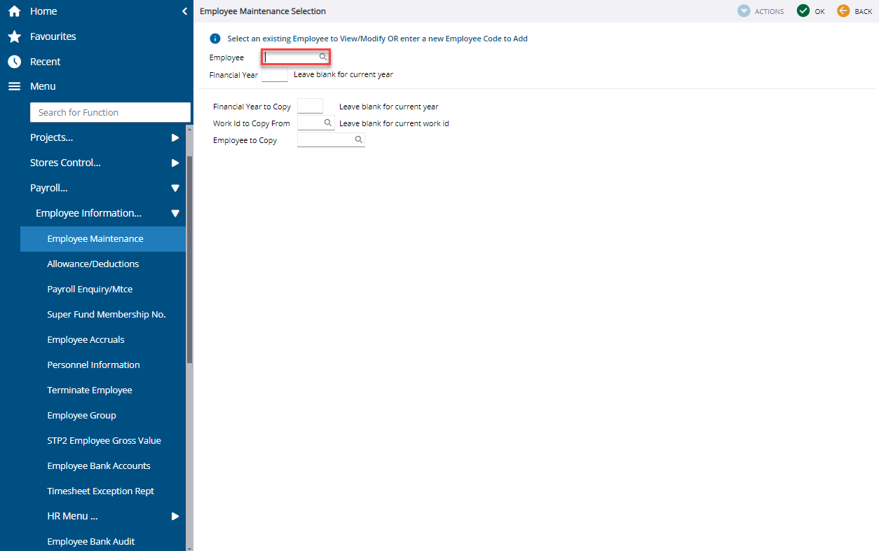Expand the HR Menu submenu arrow
The image size is (879, 551).
tap(175, 516)
